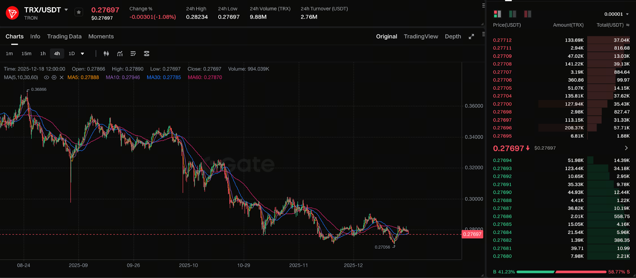Click the chart settings icon beside drawing tools
This screenshot has height=278, width=636.
point(147,54)
